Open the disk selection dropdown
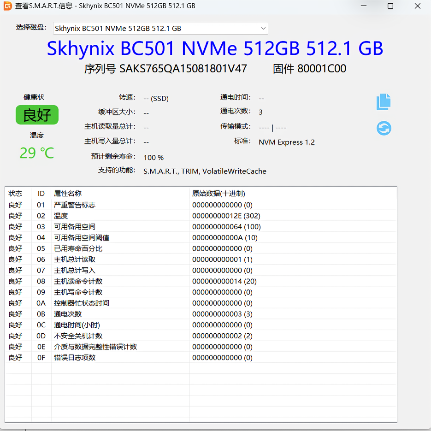Image resolution: width=431 pixels, height=431 pixels. click(x=160, y=28)
